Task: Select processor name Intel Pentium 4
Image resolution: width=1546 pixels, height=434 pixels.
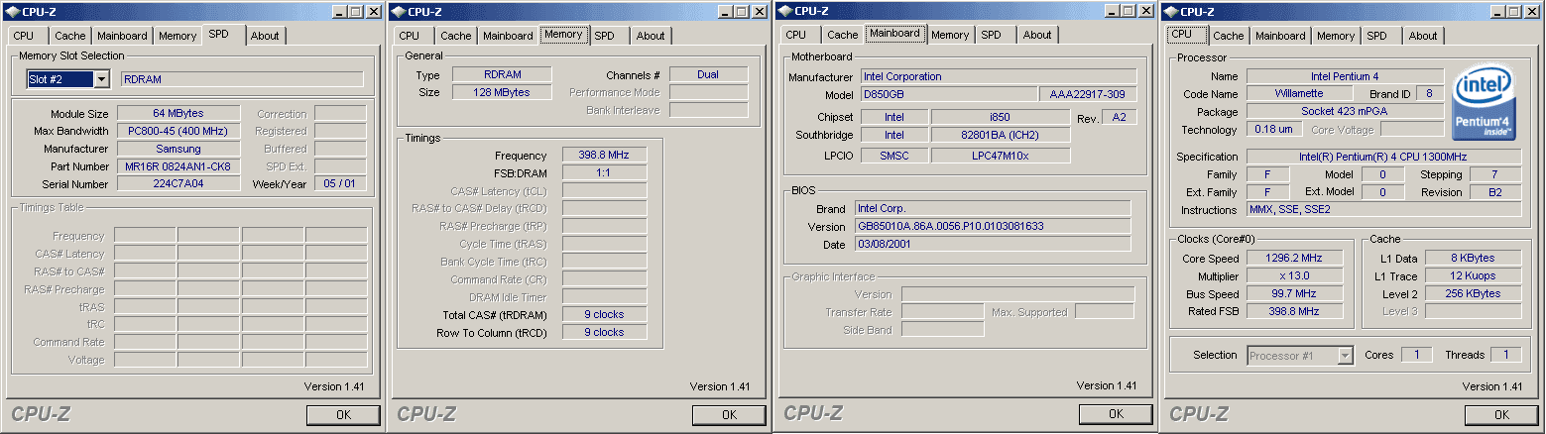Action: coord(1346,76)
